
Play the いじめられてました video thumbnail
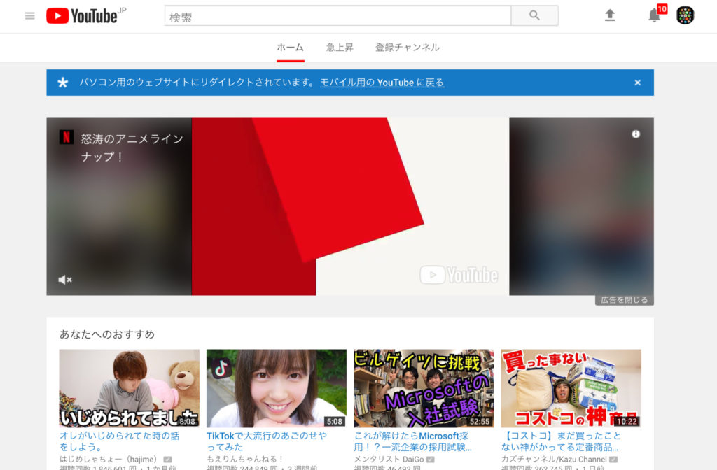pos(130,388)
